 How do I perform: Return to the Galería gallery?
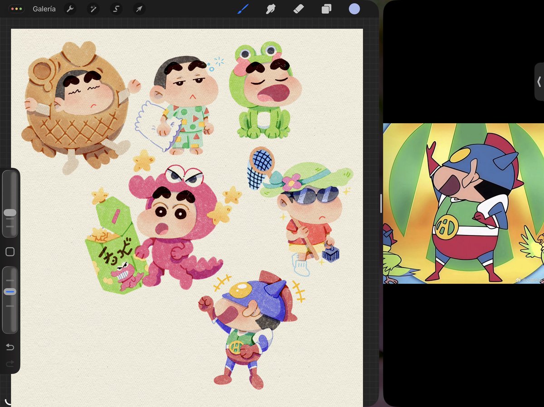(x=44, y=9)
